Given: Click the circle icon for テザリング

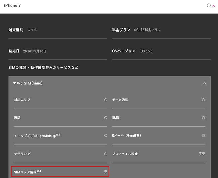Looking at the screenshot, I should (x=106, y=154).
